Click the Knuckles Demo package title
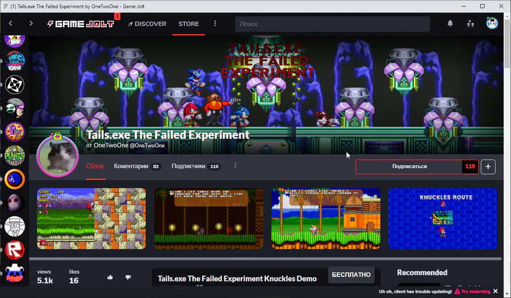The image size is (511, 298). 237,279
